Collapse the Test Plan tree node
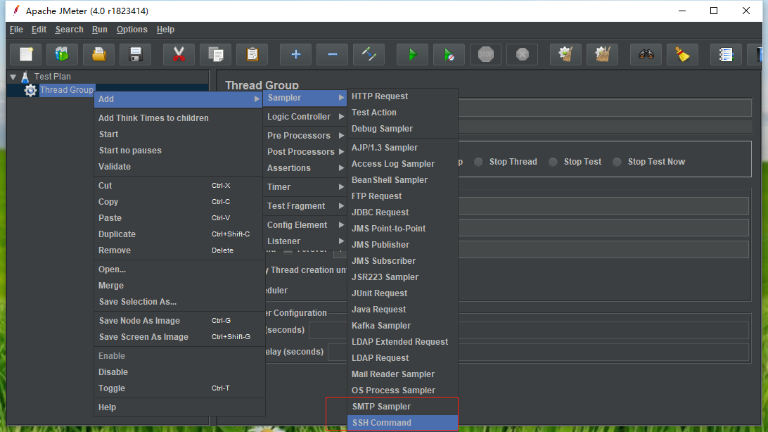 click(13, 76)
